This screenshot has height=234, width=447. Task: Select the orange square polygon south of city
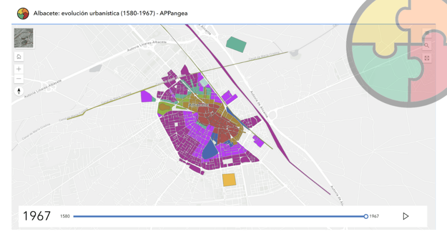pos(229,180)
